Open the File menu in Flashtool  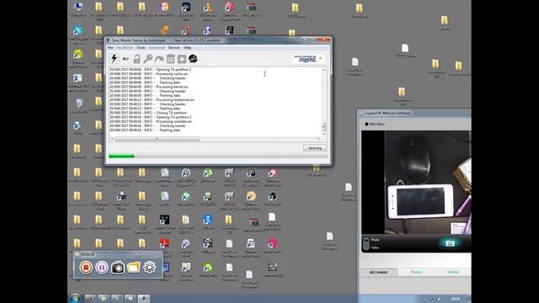click(110, 48)
